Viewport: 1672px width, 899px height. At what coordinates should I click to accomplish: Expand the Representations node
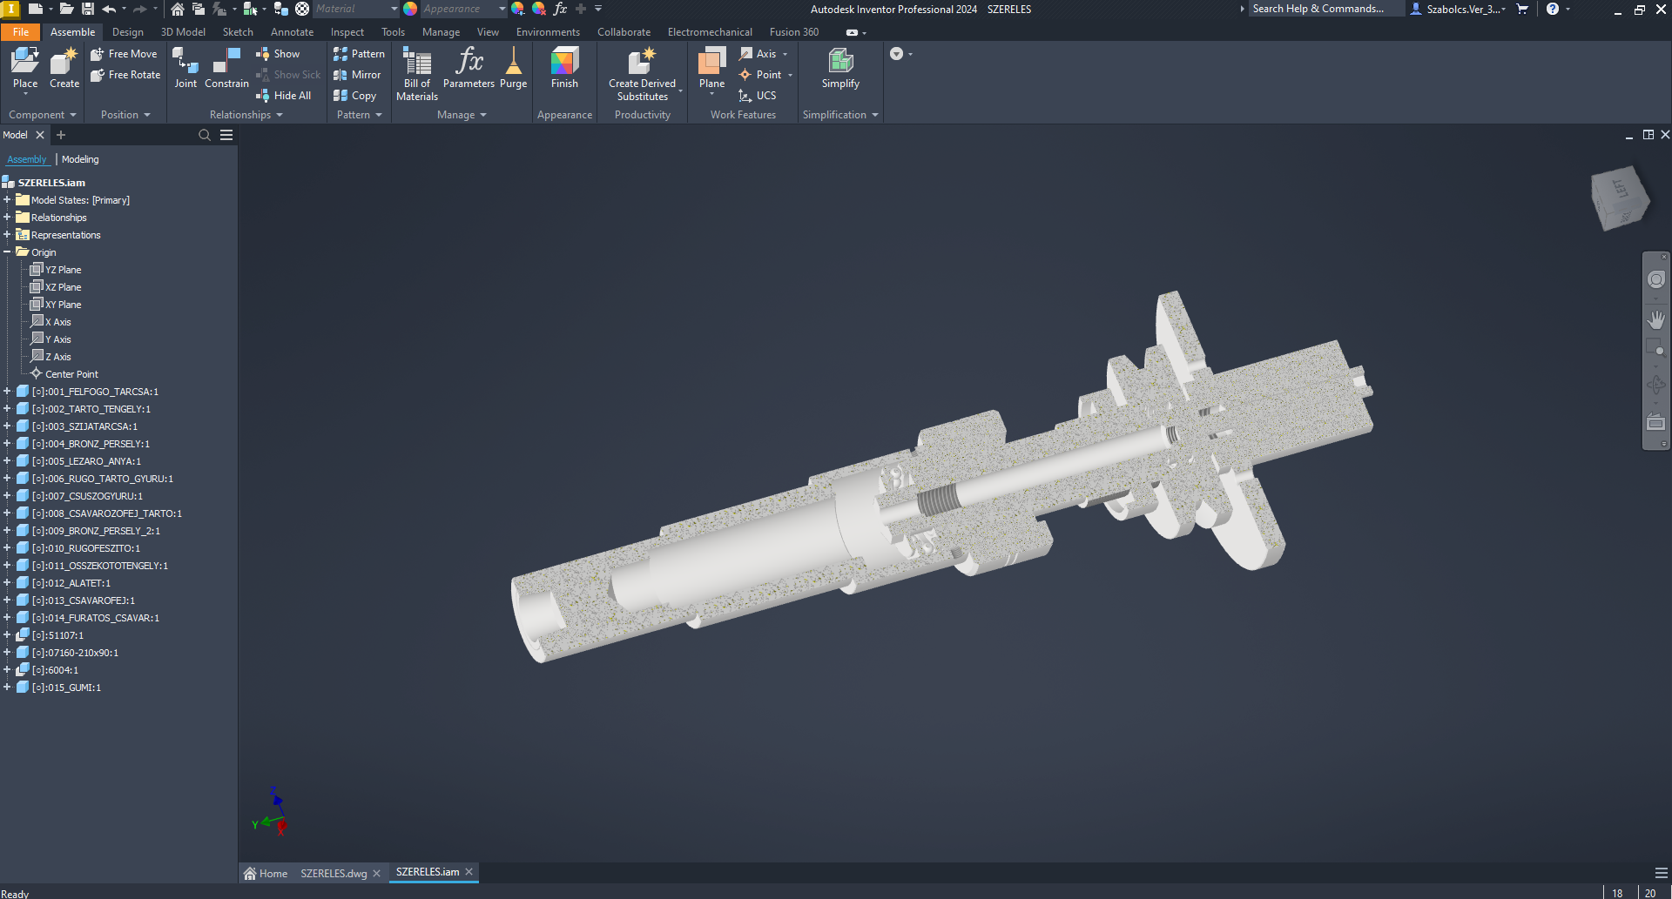tap(7, 235)
